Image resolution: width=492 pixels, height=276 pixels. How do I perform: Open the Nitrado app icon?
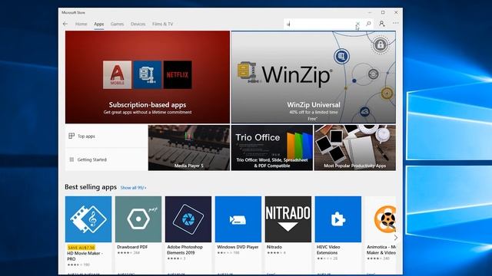(288, 219)
